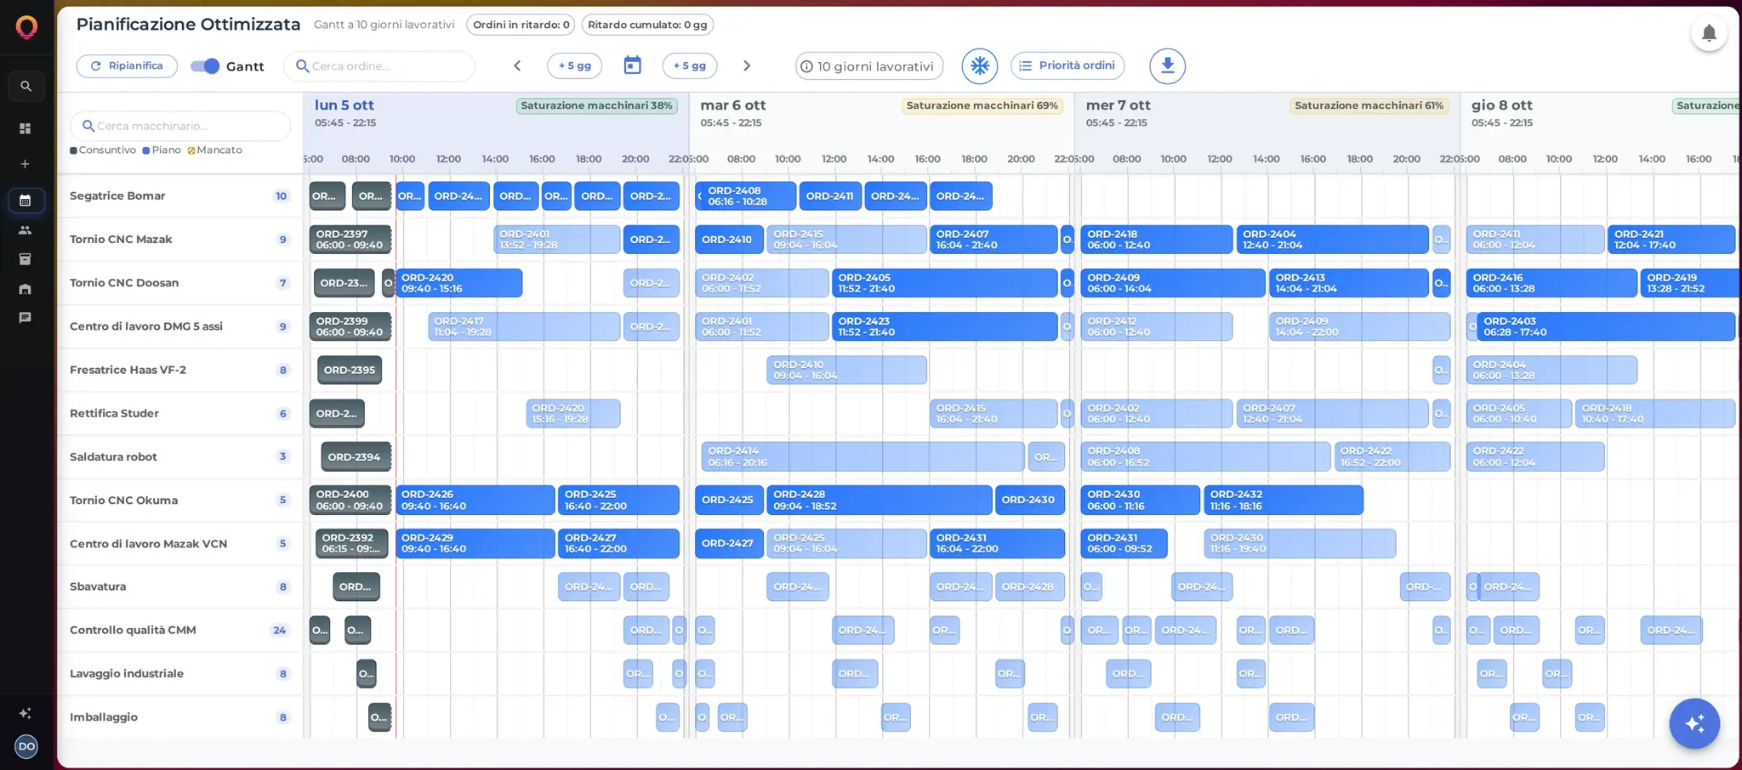Click the Consuntivo legend item
This screenshot has height=770, width=1742.
pyautogui.click(x=103, y=150)
